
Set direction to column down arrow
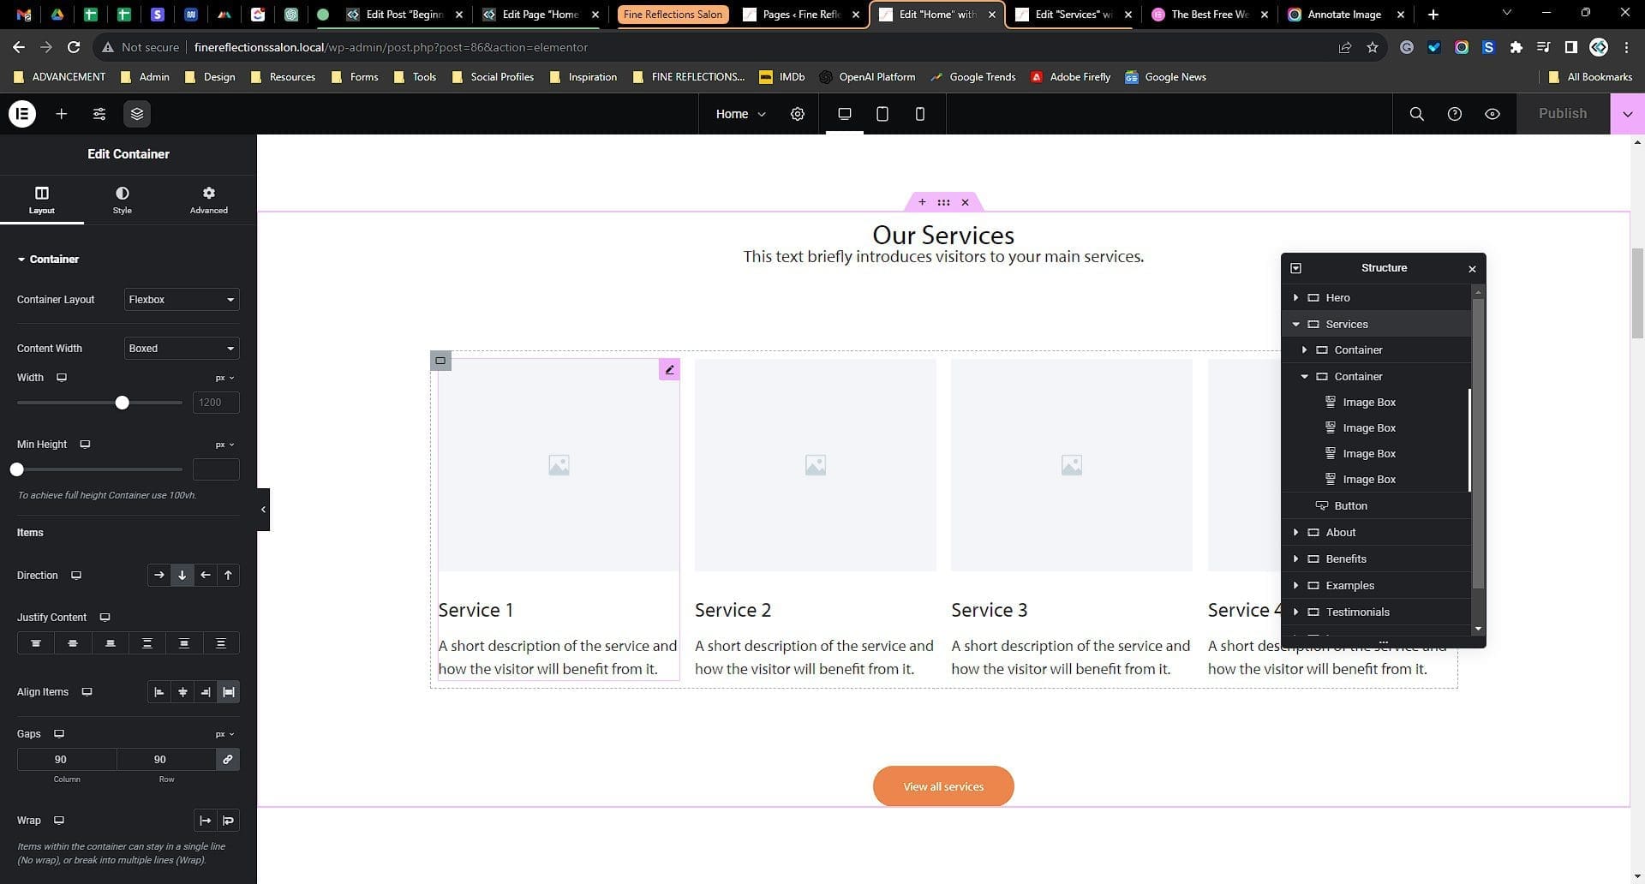(182, 576)
